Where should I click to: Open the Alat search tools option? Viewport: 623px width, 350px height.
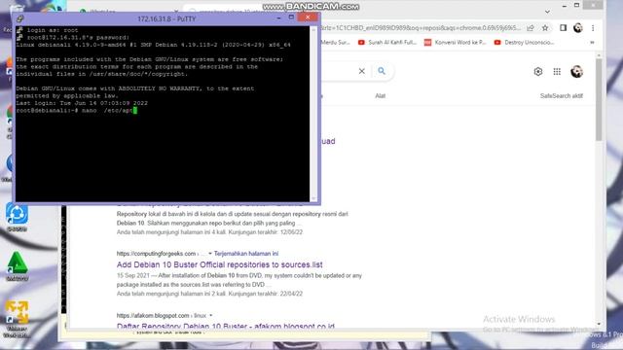click(381, 95)
